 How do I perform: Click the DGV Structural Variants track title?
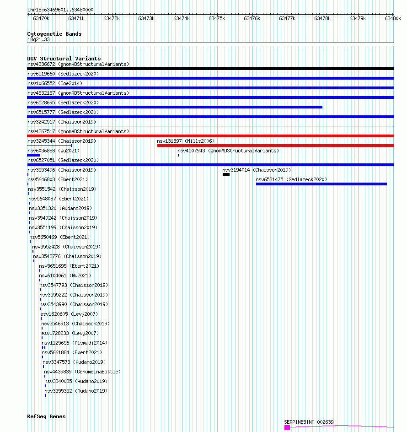(x=64, y=59)
